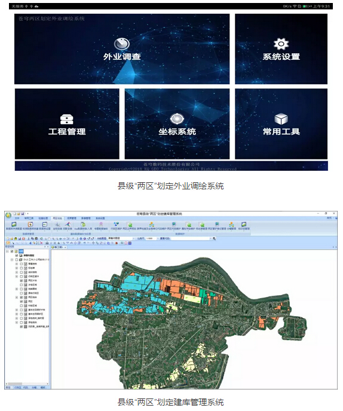Switch to the 系统设置 ribbon tab
Screen dimensions: 343x411
click(100, 218)
